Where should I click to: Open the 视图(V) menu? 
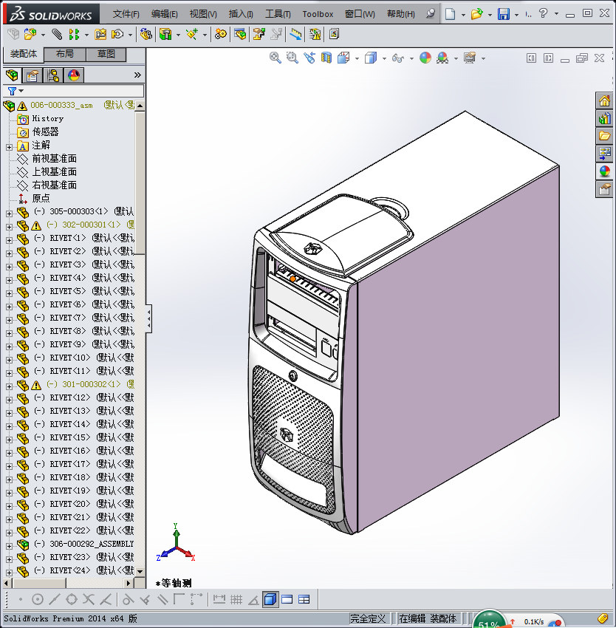(203, 14)
